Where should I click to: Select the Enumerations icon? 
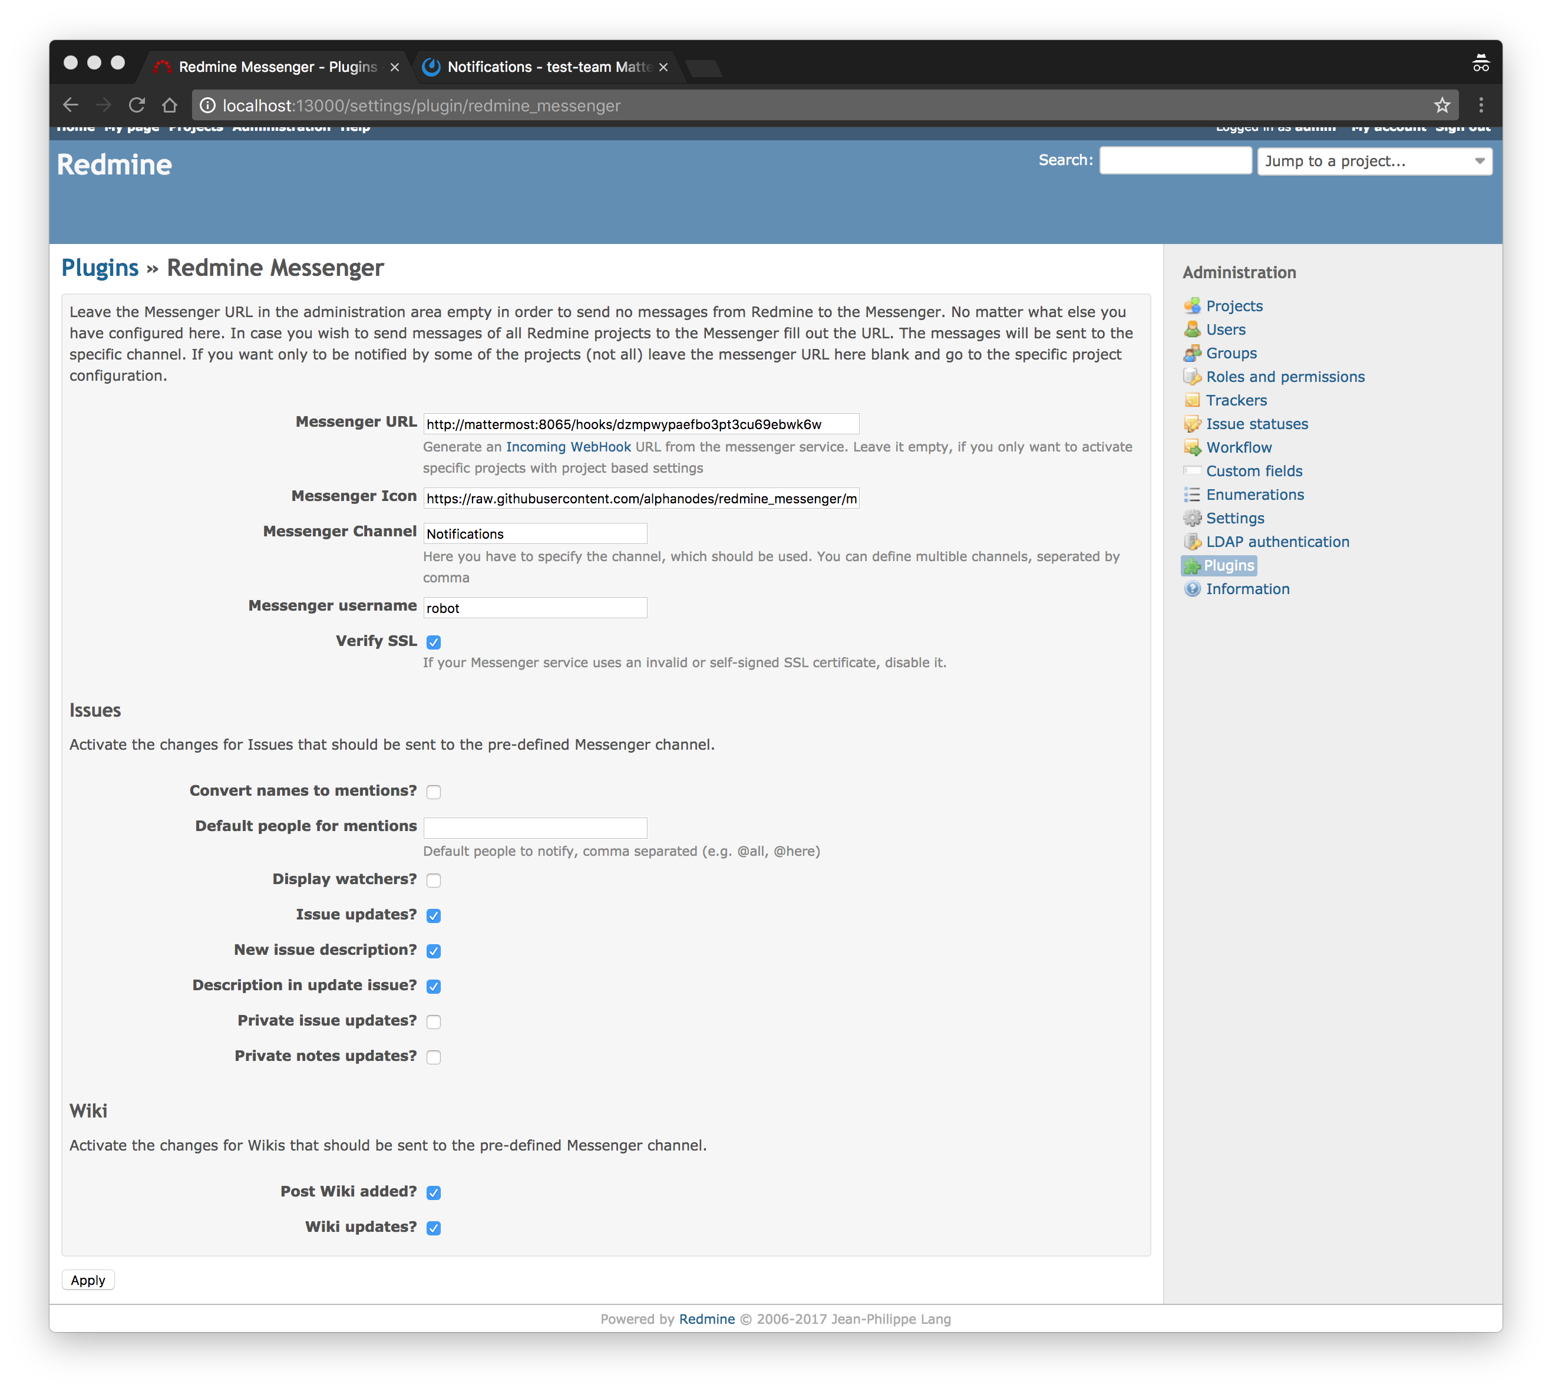pyautogui.click(x=1194, y=495)
